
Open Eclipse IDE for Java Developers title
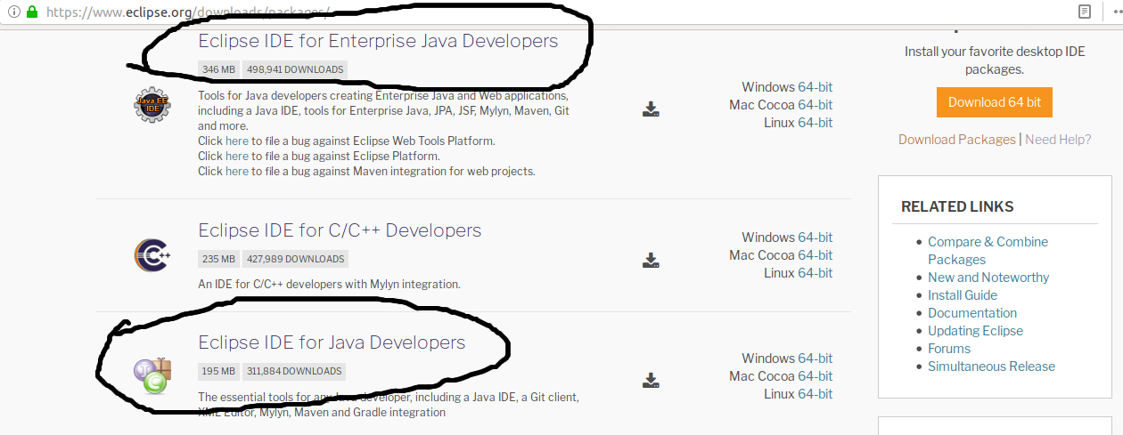(332, 342)
